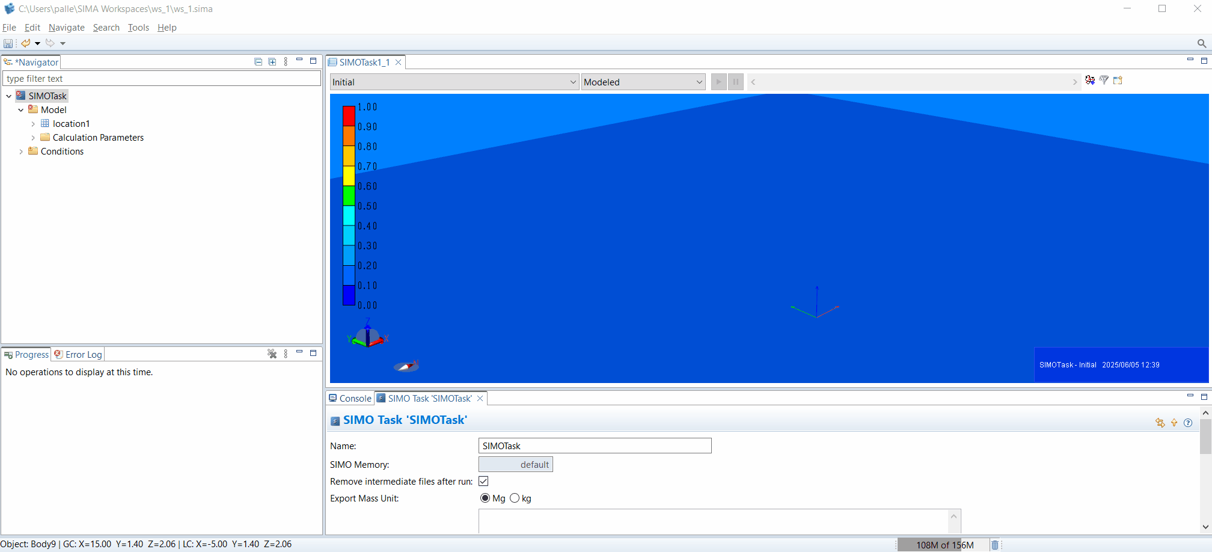
Task: Click the Name input field
Action: tap(595, 446)
